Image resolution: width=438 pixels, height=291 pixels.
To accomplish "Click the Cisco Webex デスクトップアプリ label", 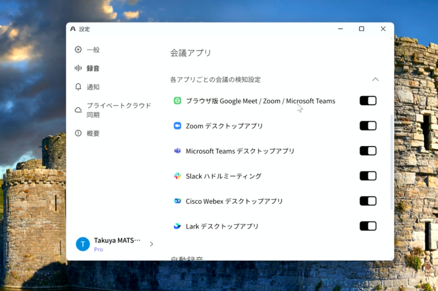I will coord(234,201).
